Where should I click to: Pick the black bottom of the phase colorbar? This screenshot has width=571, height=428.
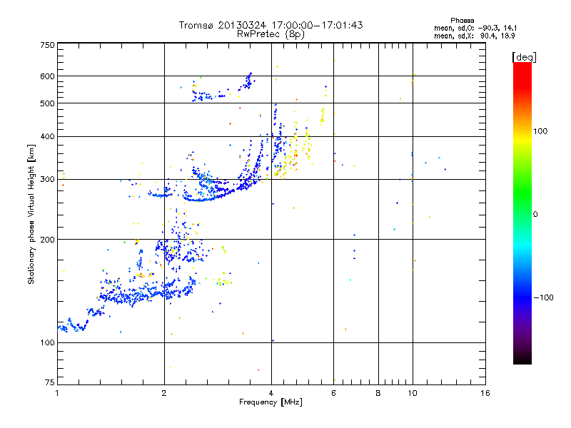click(x=522, y=359)
